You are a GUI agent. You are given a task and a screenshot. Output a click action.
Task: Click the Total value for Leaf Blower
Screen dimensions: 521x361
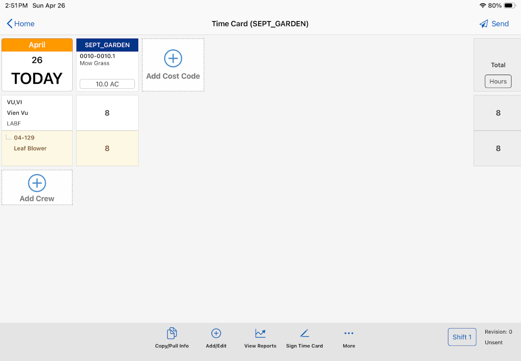(x=497, y=148)
